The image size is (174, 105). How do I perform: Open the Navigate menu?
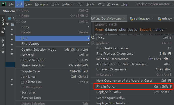coord(42,4)
